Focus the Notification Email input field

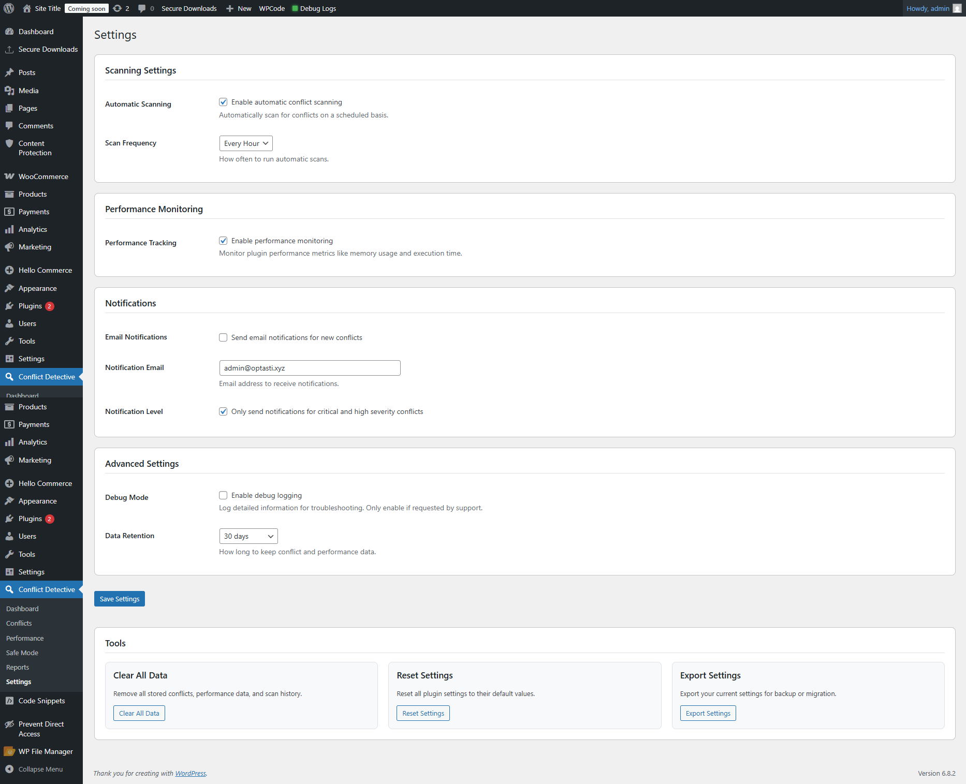click(x=310, y=368)
